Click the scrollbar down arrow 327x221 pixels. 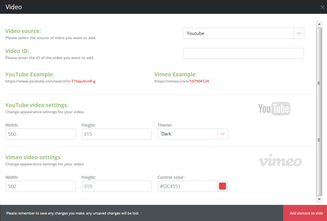tap(319, 200)
